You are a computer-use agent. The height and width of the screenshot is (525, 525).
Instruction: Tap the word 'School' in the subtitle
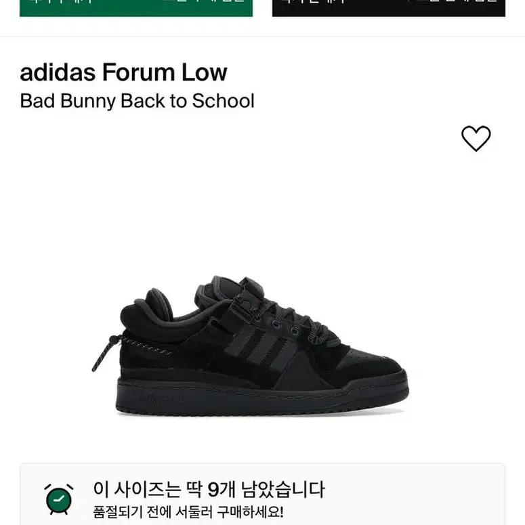(224, 101)
